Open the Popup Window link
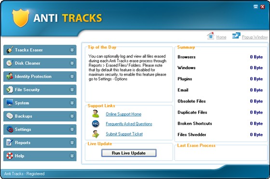 [255, 37]
